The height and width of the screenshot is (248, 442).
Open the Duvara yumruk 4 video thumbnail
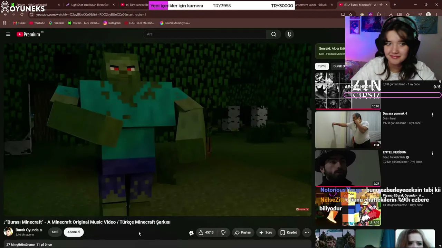click(x=348, y=130)
